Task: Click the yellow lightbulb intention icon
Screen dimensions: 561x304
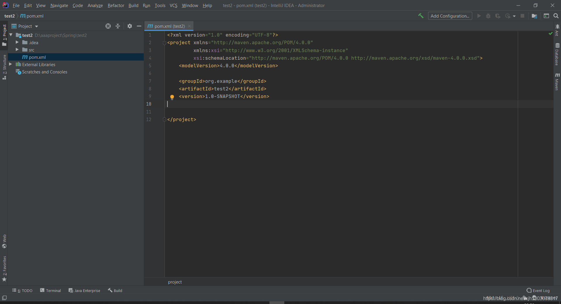Action: coord(172,97)
